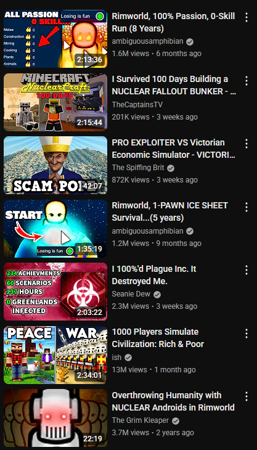This screenshot has width=257, height=450.
Task: Open The Grim Kleaper channel
Action: (x=141, y=420)
